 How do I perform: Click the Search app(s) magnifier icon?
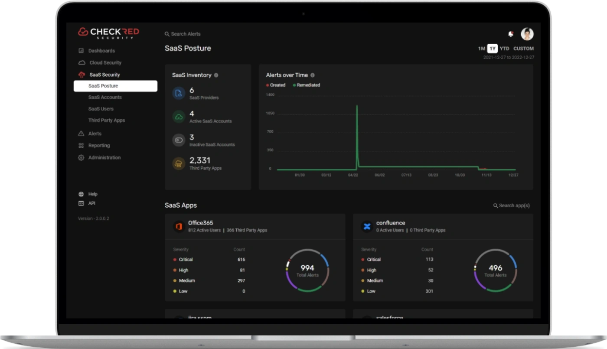click(496, 205)
